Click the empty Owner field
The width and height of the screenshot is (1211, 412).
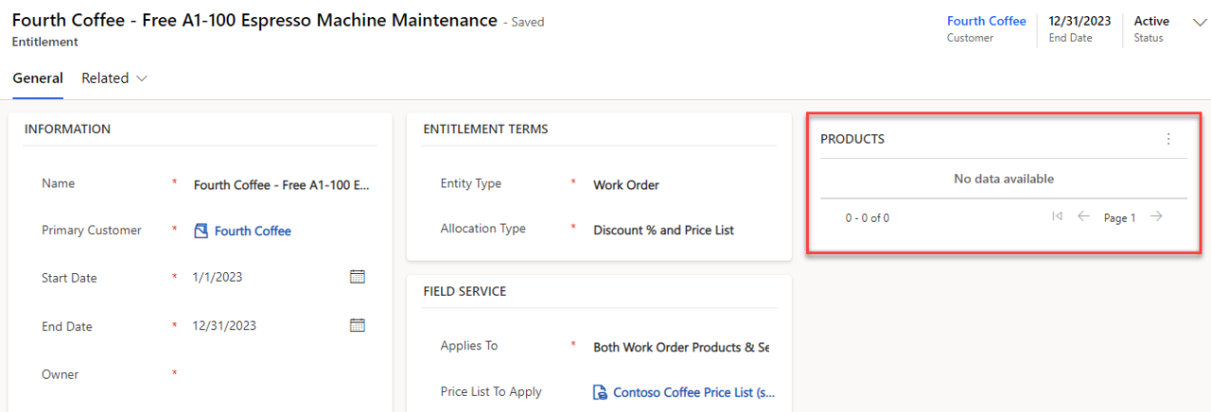[282, 374]
